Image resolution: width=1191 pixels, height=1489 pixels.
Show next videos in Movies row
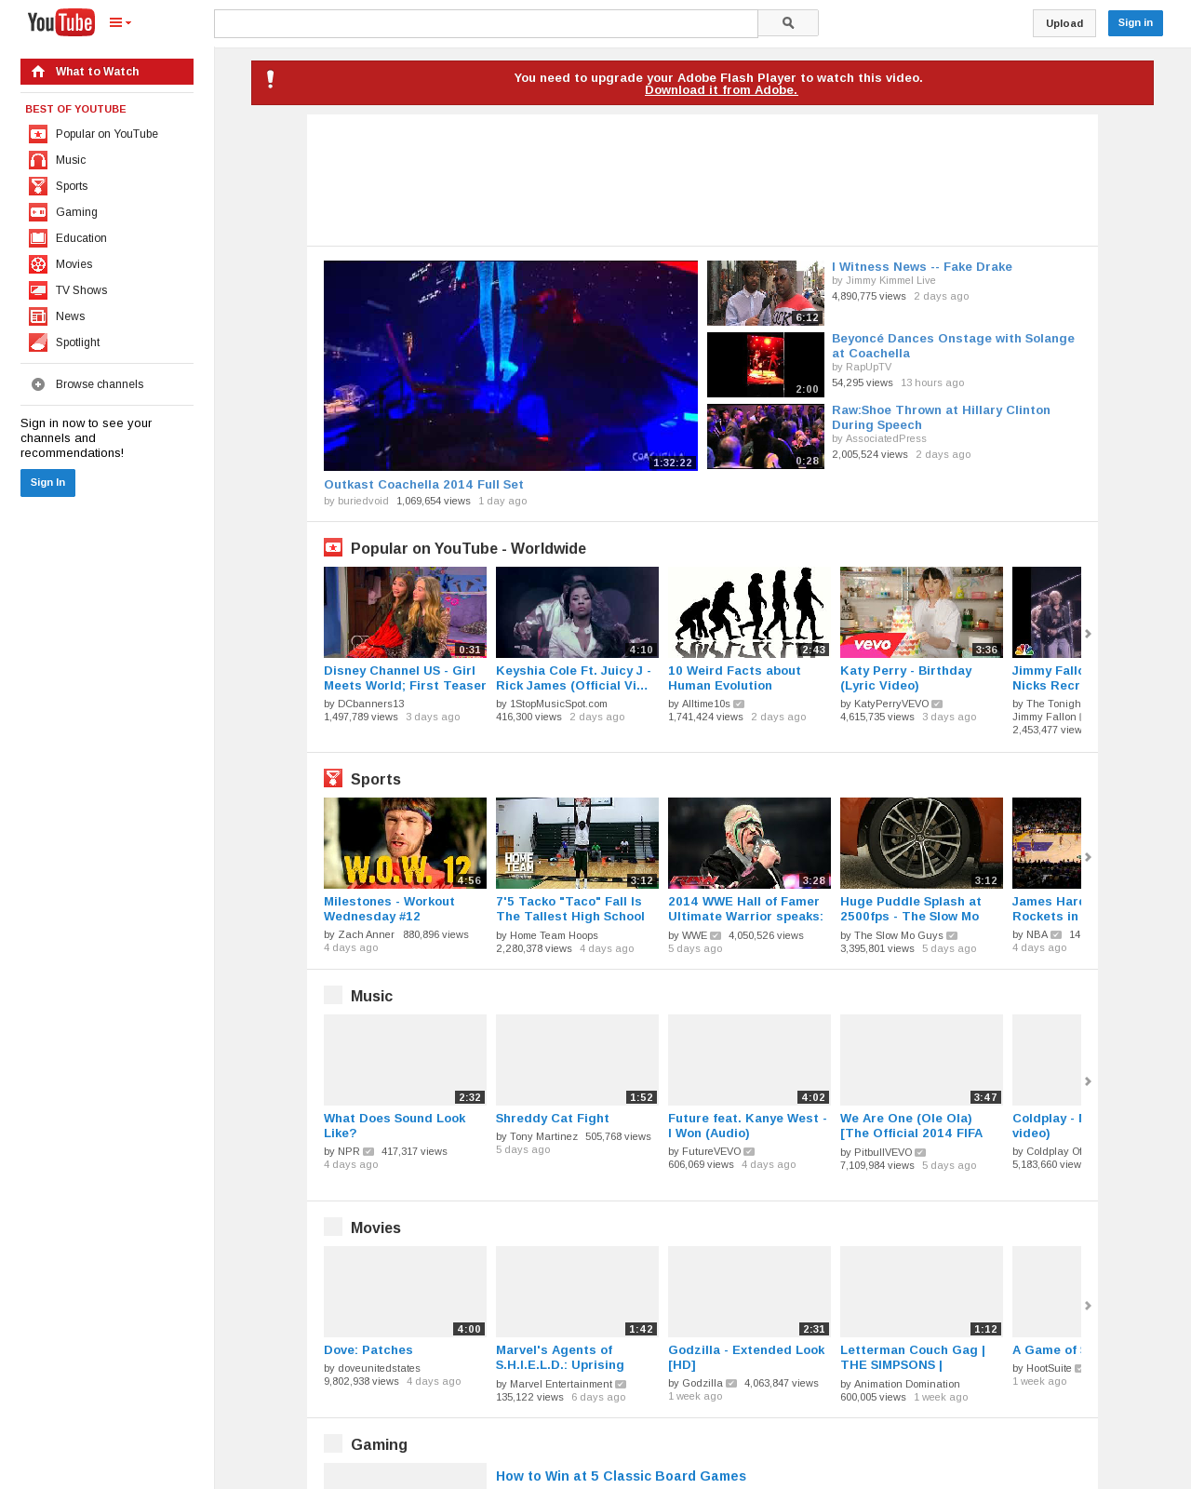click(x=1088, y=1306)
